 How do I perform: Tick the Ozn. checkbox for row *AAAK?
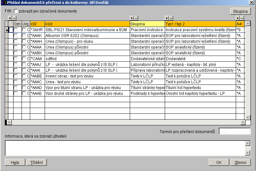15,36
